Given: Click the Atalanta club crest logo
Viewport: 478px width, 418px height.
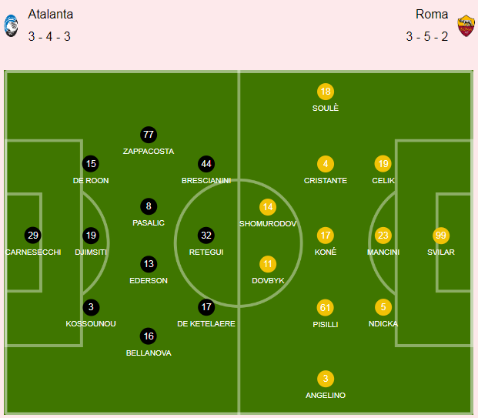Looking at the screenshot, I should [11, 26].
